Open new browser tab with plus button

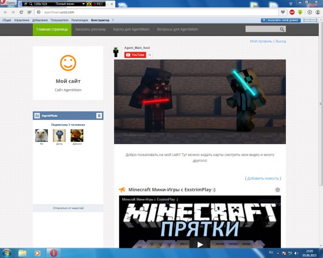tap(120, 4)
